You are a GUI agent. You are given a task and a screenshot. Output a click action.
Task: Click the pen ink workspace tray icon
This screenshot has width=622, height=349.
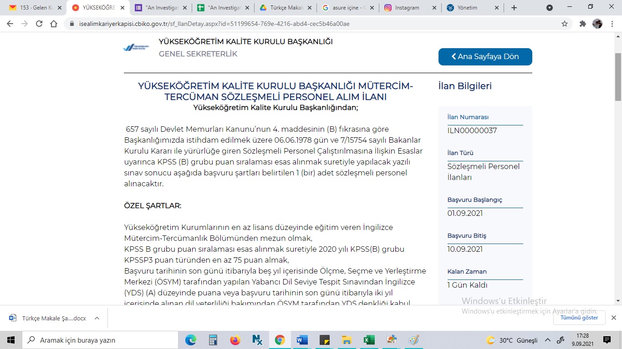561,340
